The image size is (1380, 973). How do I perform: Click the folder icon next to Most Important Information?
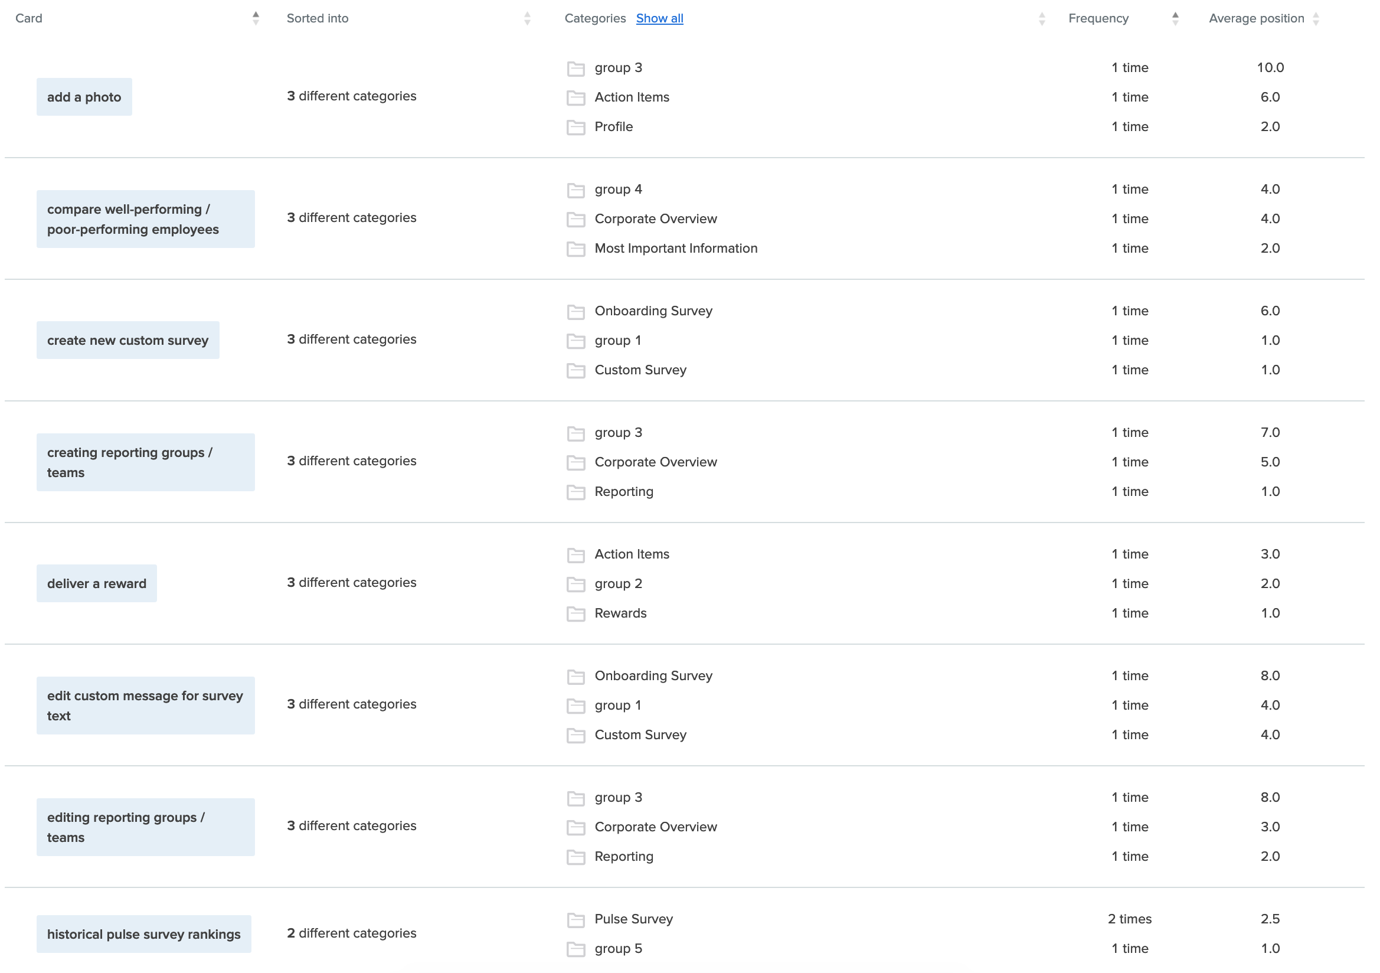(x=575, y=249)
